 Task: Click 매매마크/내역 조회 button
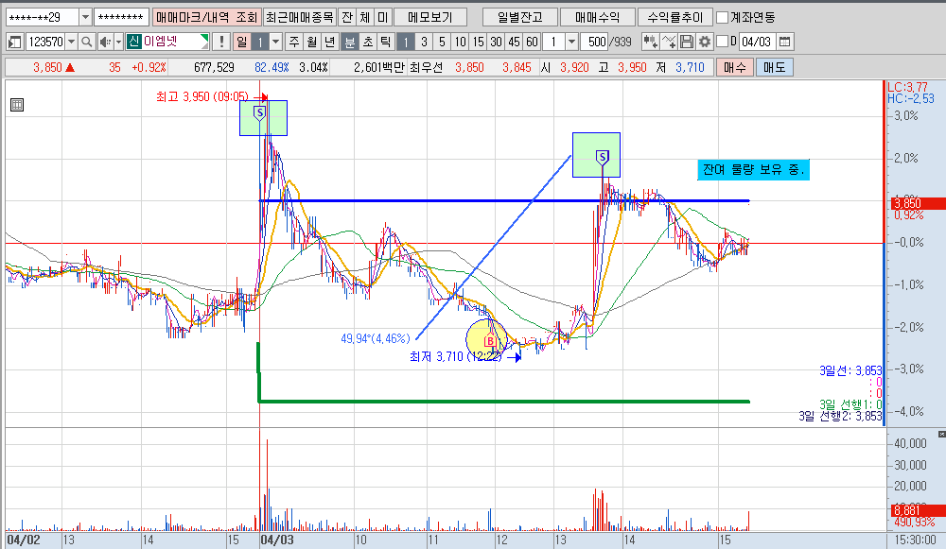(x=207, y=17)
